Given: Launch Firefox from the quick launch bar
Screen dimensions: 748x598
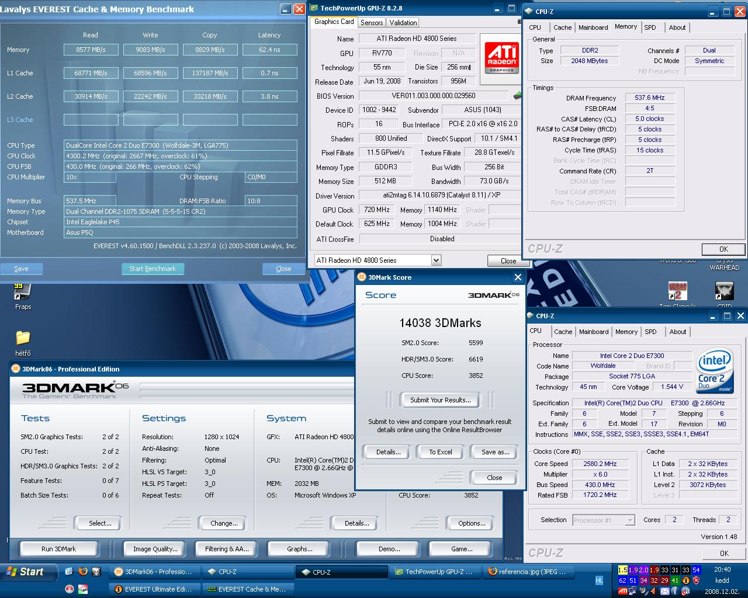Looking at the screenshot, I should [83, 572].
